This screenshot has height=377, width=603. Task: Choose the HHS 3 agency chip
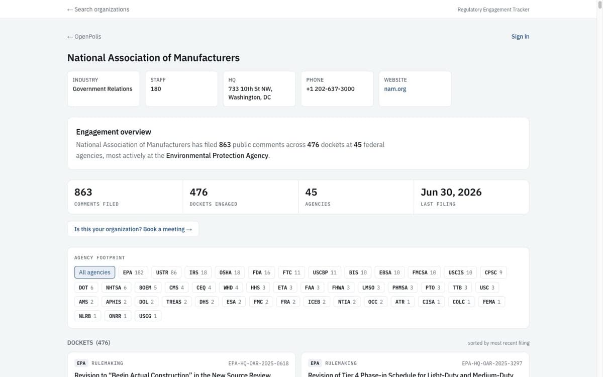point(258,288)
